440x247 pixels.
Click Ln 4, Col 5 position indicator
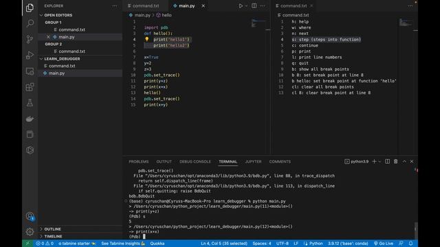tap(224, 244)
